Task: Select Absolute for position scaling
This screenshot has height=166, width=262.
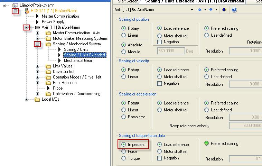Action: (123, 45)
